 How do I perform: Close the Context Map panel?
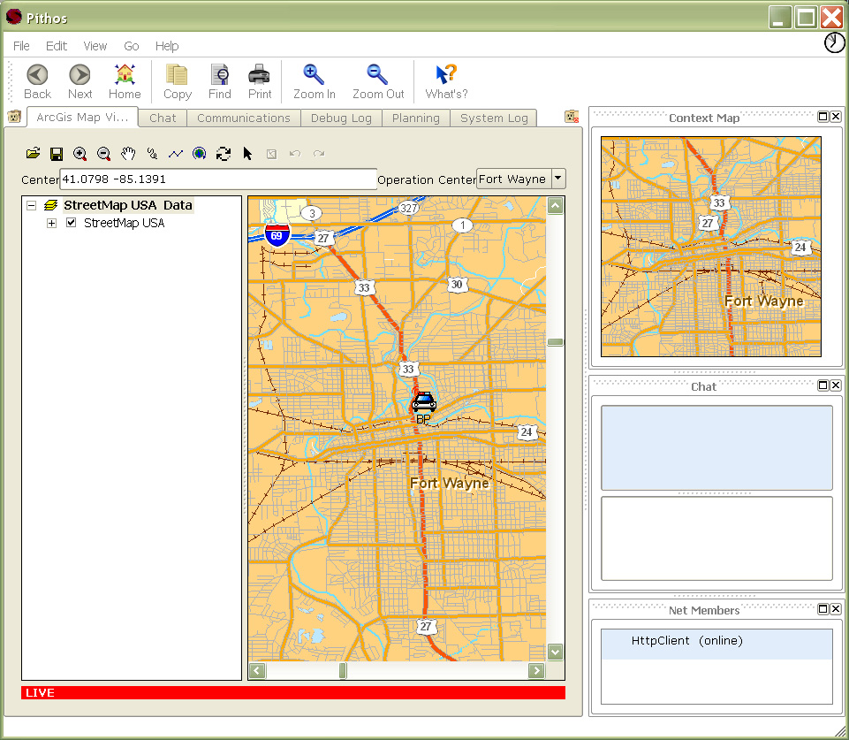point(836,117)
